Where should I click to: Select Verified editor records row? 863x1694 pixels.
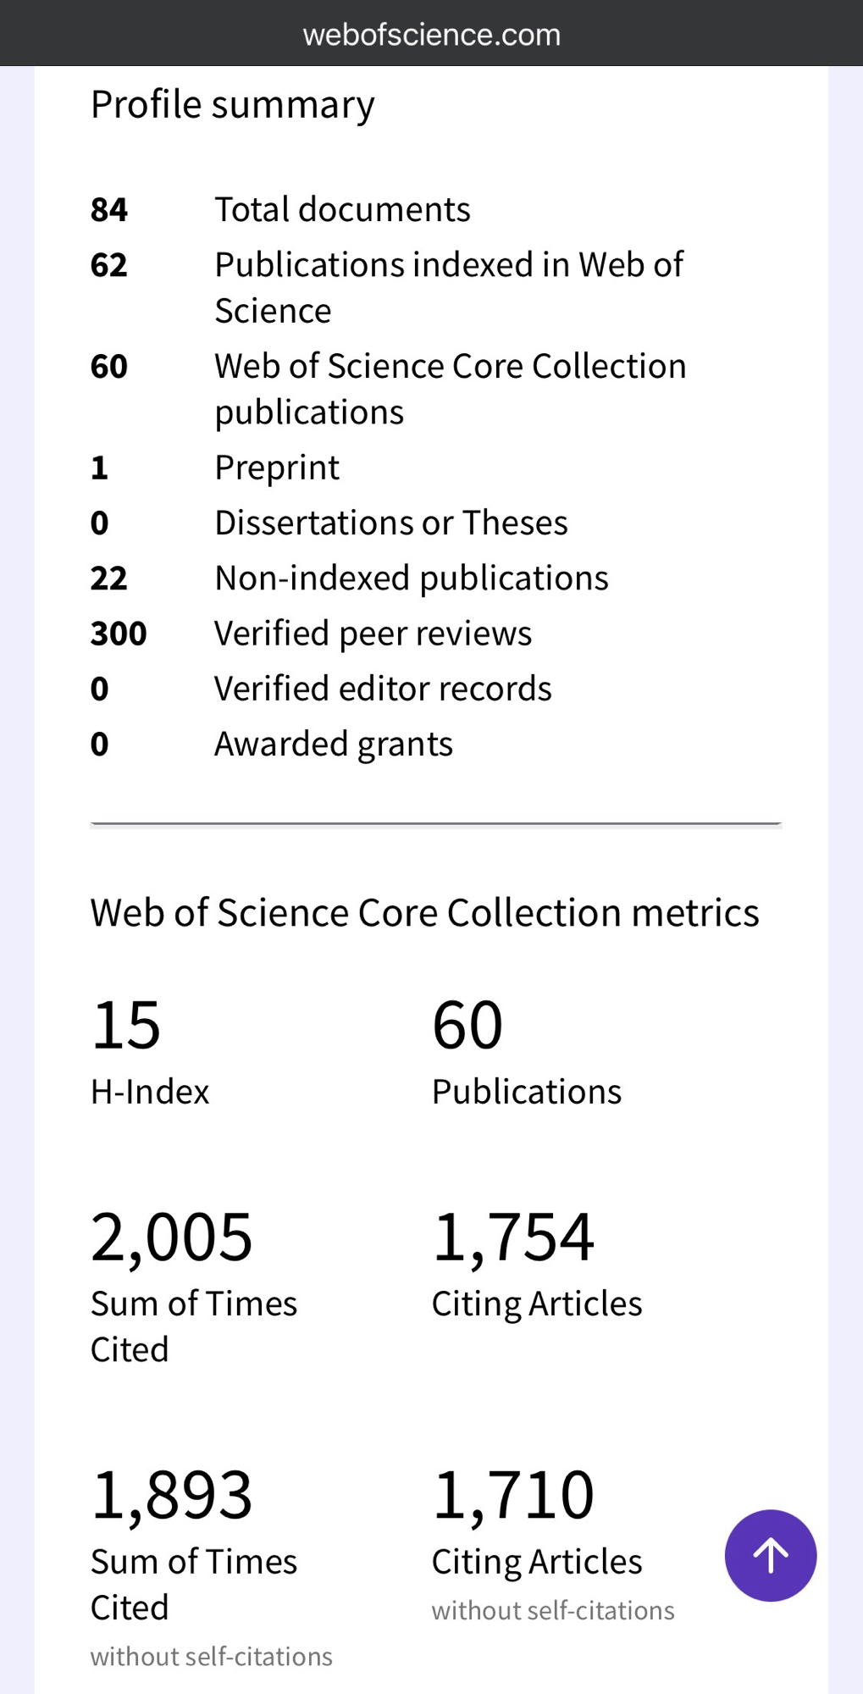click(x=382, y=689)
